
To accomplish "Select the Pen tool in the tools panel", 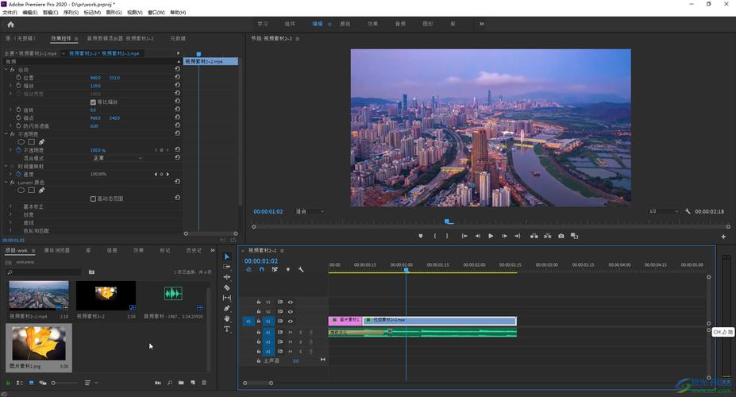I will (x=227, y=308).
